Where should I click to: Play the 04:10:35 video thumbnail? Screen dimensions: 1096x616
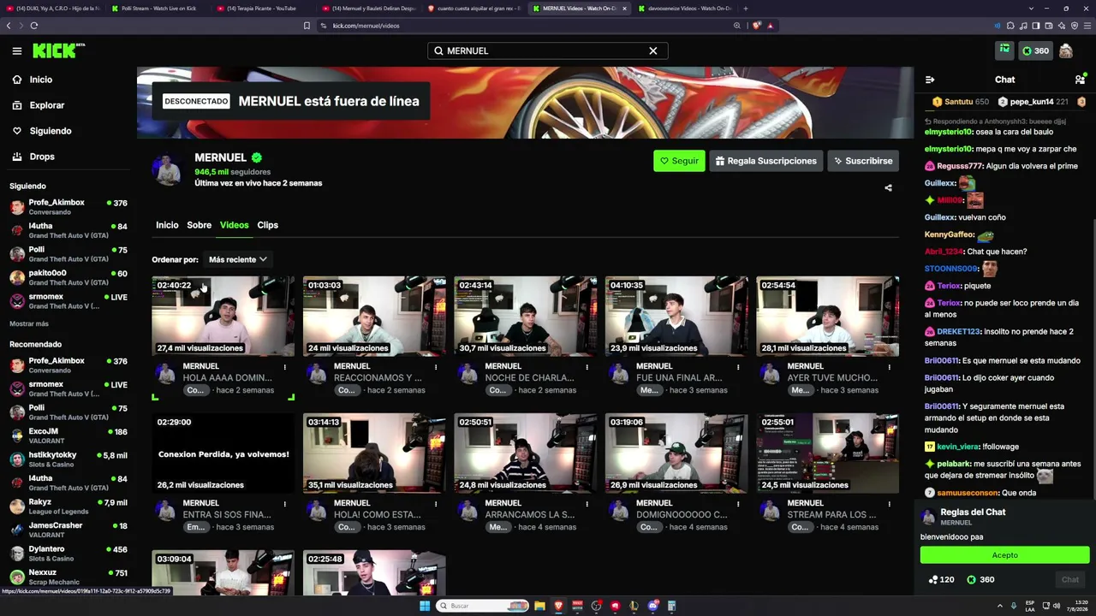coord(676,316)
